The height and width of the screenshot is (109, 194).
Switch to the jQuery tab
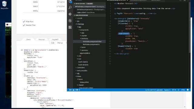28,39
